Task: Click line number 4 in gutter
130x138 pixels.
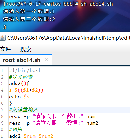Action: point(2,90)
